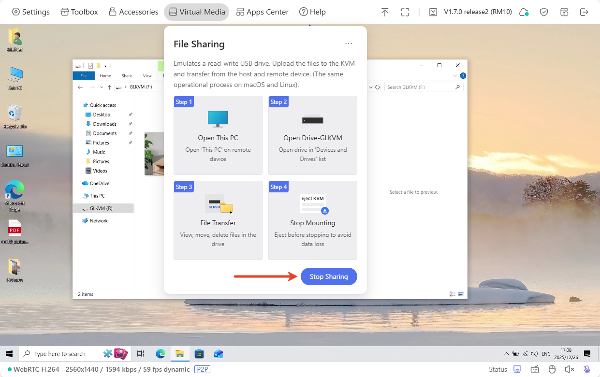The image size is (600, 377).
Task: Click the firmware update download icon
Action: 433,12
